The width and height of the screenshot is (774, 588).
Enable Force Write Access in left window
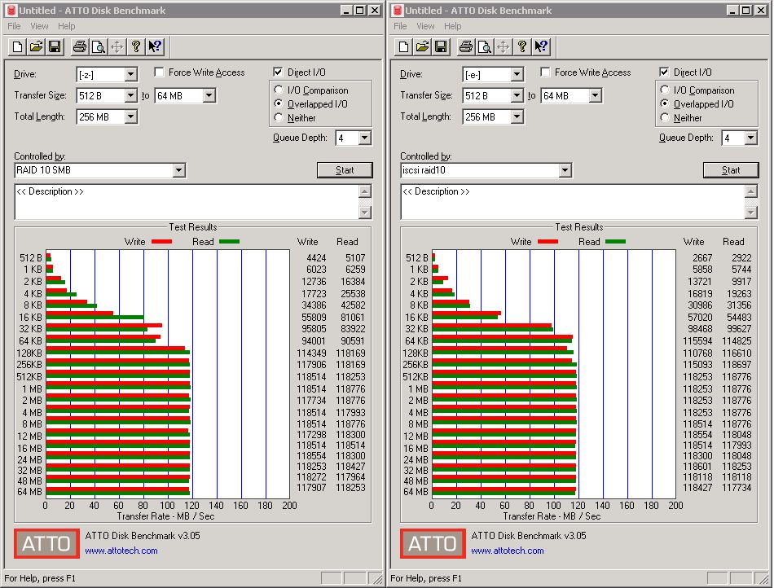(159, 72)
